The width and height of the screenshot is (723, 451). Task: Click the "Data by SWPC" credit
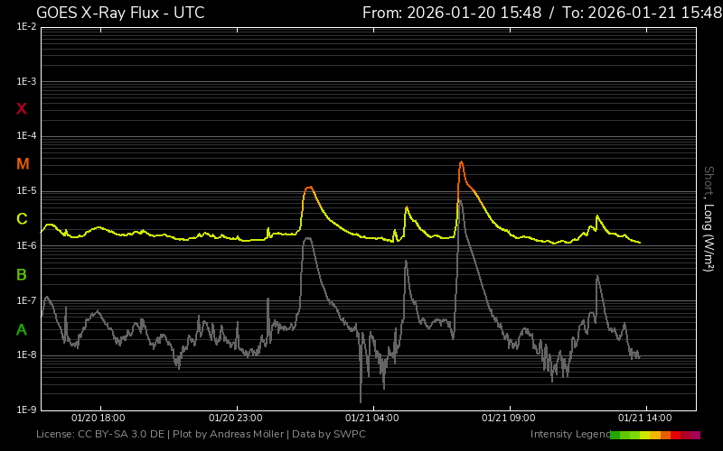tap(329, 434)
